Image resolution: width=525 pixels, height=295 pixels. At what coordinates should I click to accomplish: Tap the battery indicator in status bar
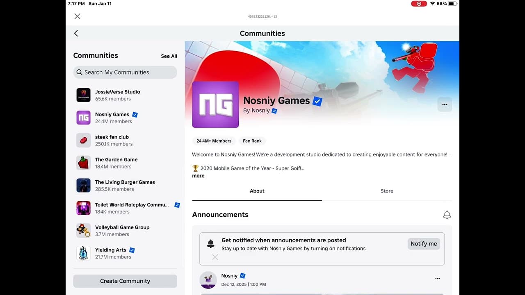click(452, 4)
